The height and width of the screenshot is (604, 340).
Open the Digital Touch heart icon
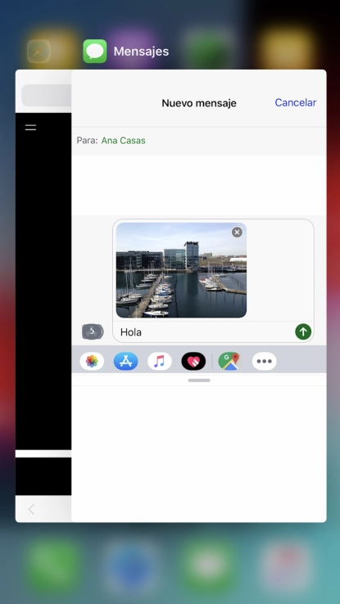[x=193, y=361]
